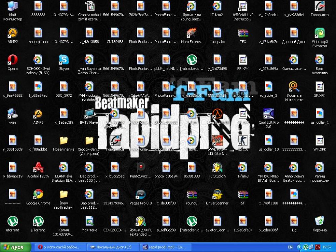Select the Anno Domini Beats media file
This screenshot has width=336, height=252.
[294, 167]
